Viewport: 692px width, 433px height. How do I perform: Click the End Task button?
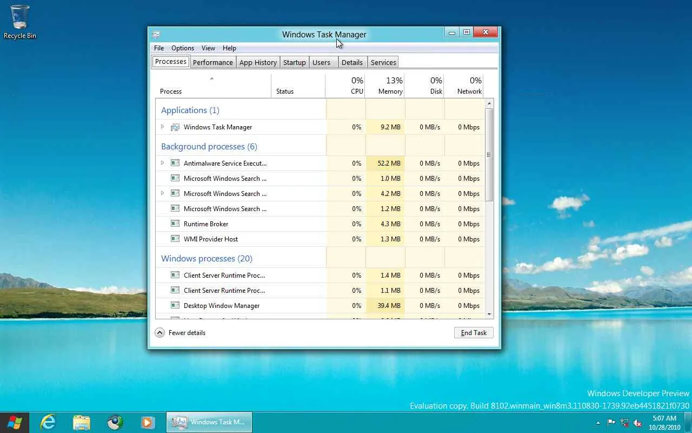click(x=474, y=333)
